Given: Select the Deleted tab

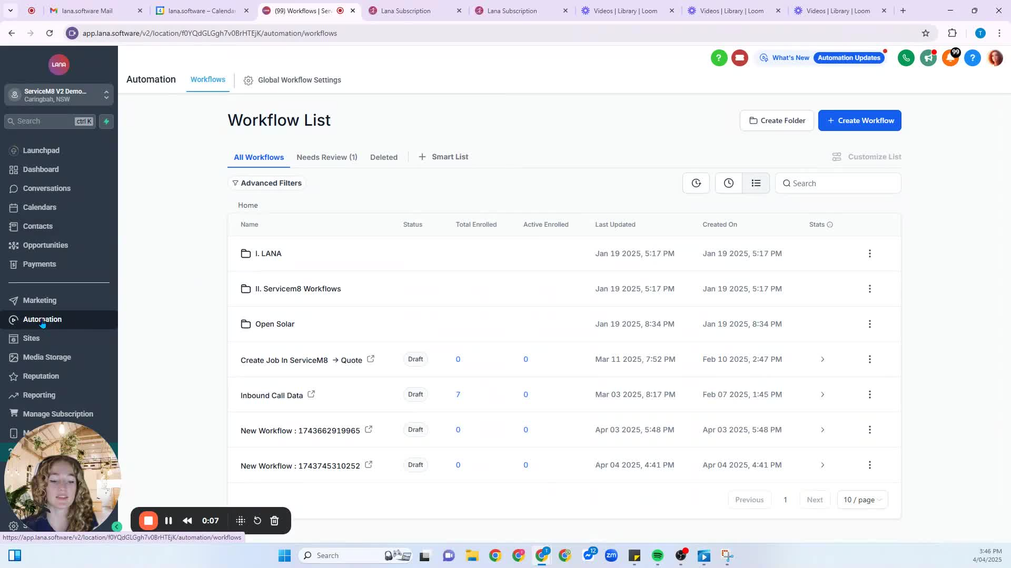Looking at the screenshot, I should click(384, 157).
